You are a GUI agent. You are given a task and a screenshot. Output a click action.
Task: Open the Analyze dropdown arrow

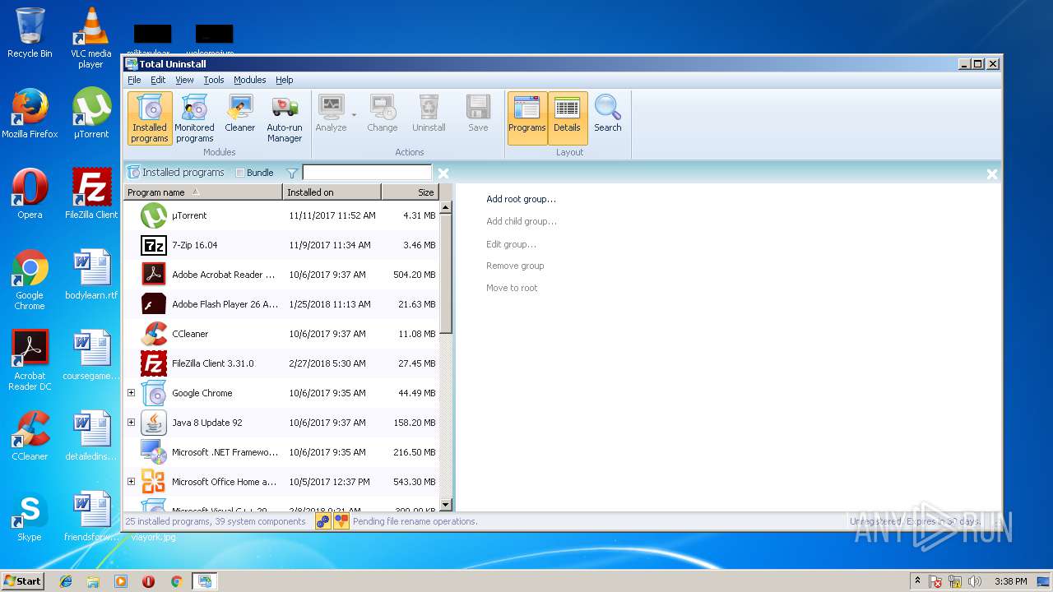354,114
